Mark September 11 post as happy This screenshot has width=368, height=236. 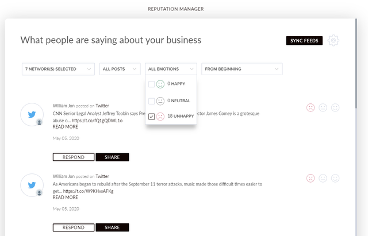[335, 179]
